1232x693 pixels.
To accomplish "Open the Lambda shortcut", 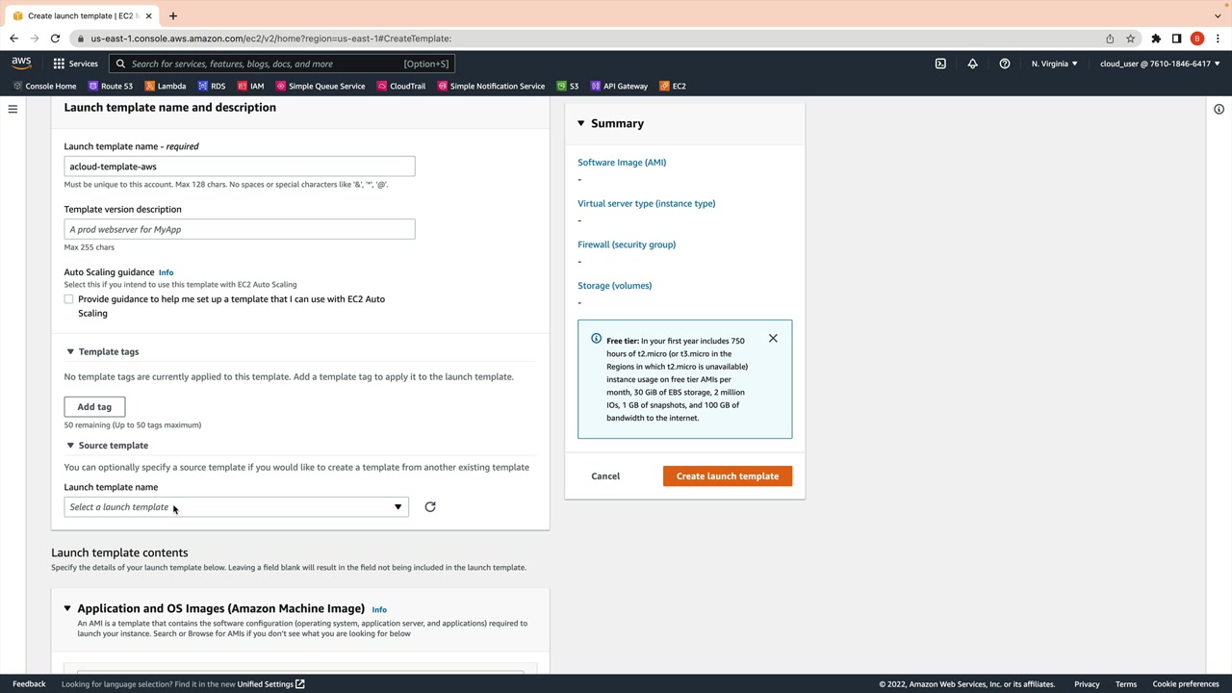I will [x=165, y=86].
